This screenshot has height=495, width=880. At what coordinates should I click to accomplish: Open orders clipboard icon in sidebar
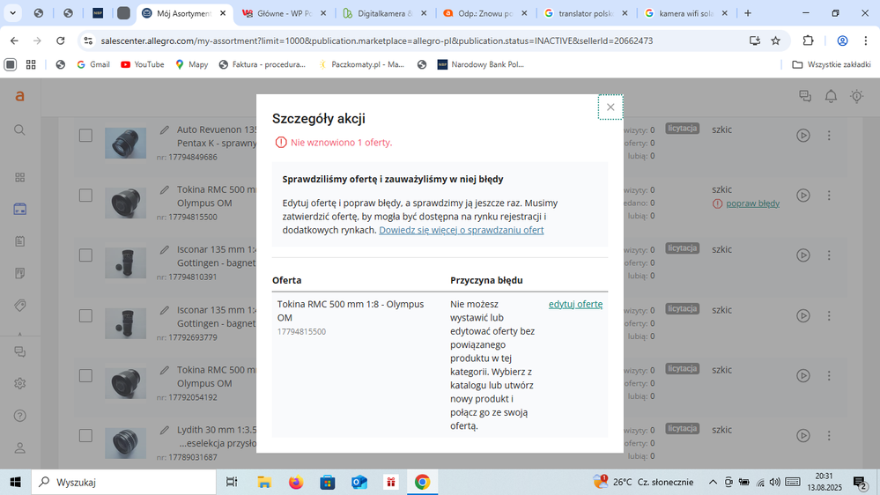19,241
